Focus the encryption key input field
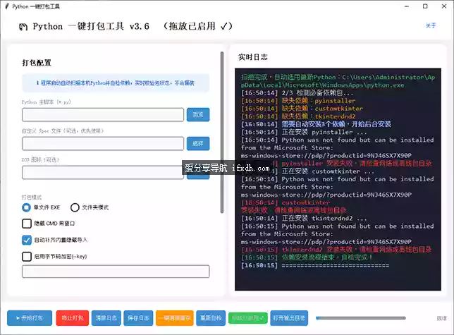Screen dimensions: 454x335 click(116, 272)
